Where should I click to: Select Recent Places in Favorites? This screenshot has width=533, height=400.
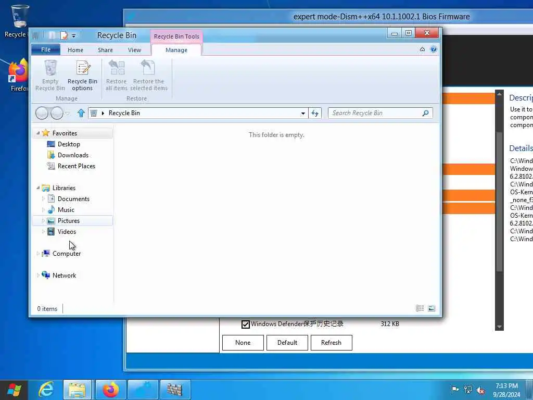tap(76, 166)
